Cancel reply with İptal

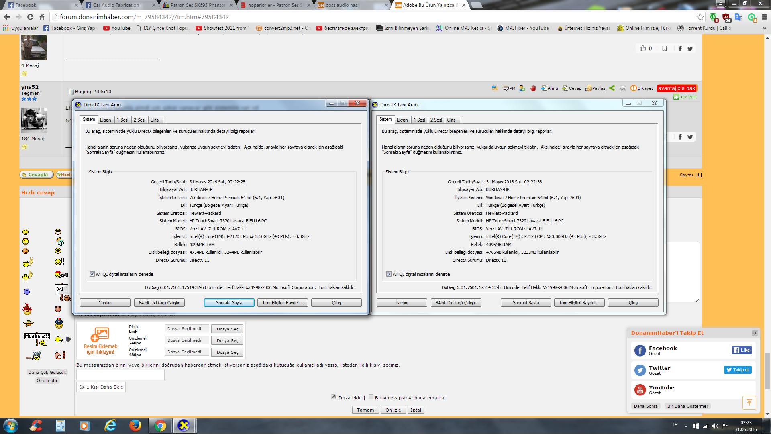[x=416, y=410]
